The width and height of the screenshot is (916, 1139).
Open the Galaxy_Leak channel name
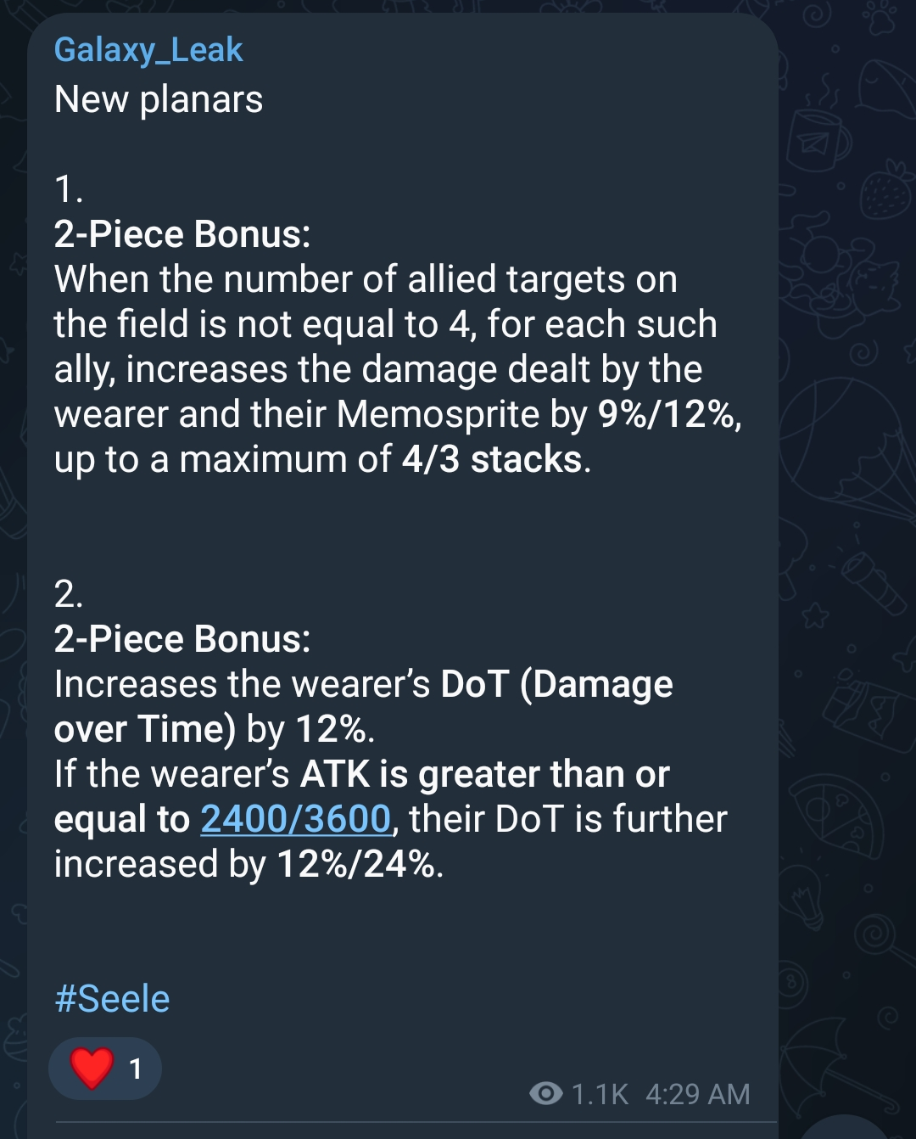point(148,50)
